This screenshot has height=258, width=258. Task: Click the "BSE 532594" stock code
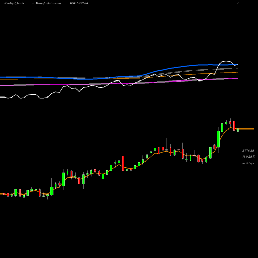tap(79, 3)
